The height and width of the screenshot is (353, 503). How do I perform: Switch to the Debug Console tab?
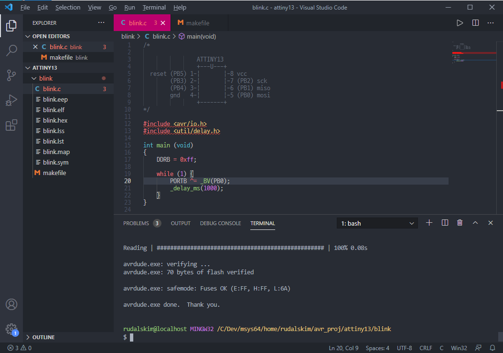(220, 223)
